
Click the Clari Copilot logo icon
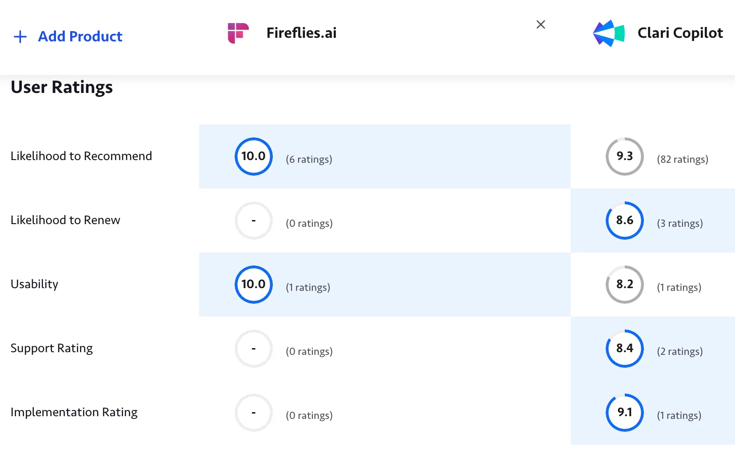pos(609,33)
